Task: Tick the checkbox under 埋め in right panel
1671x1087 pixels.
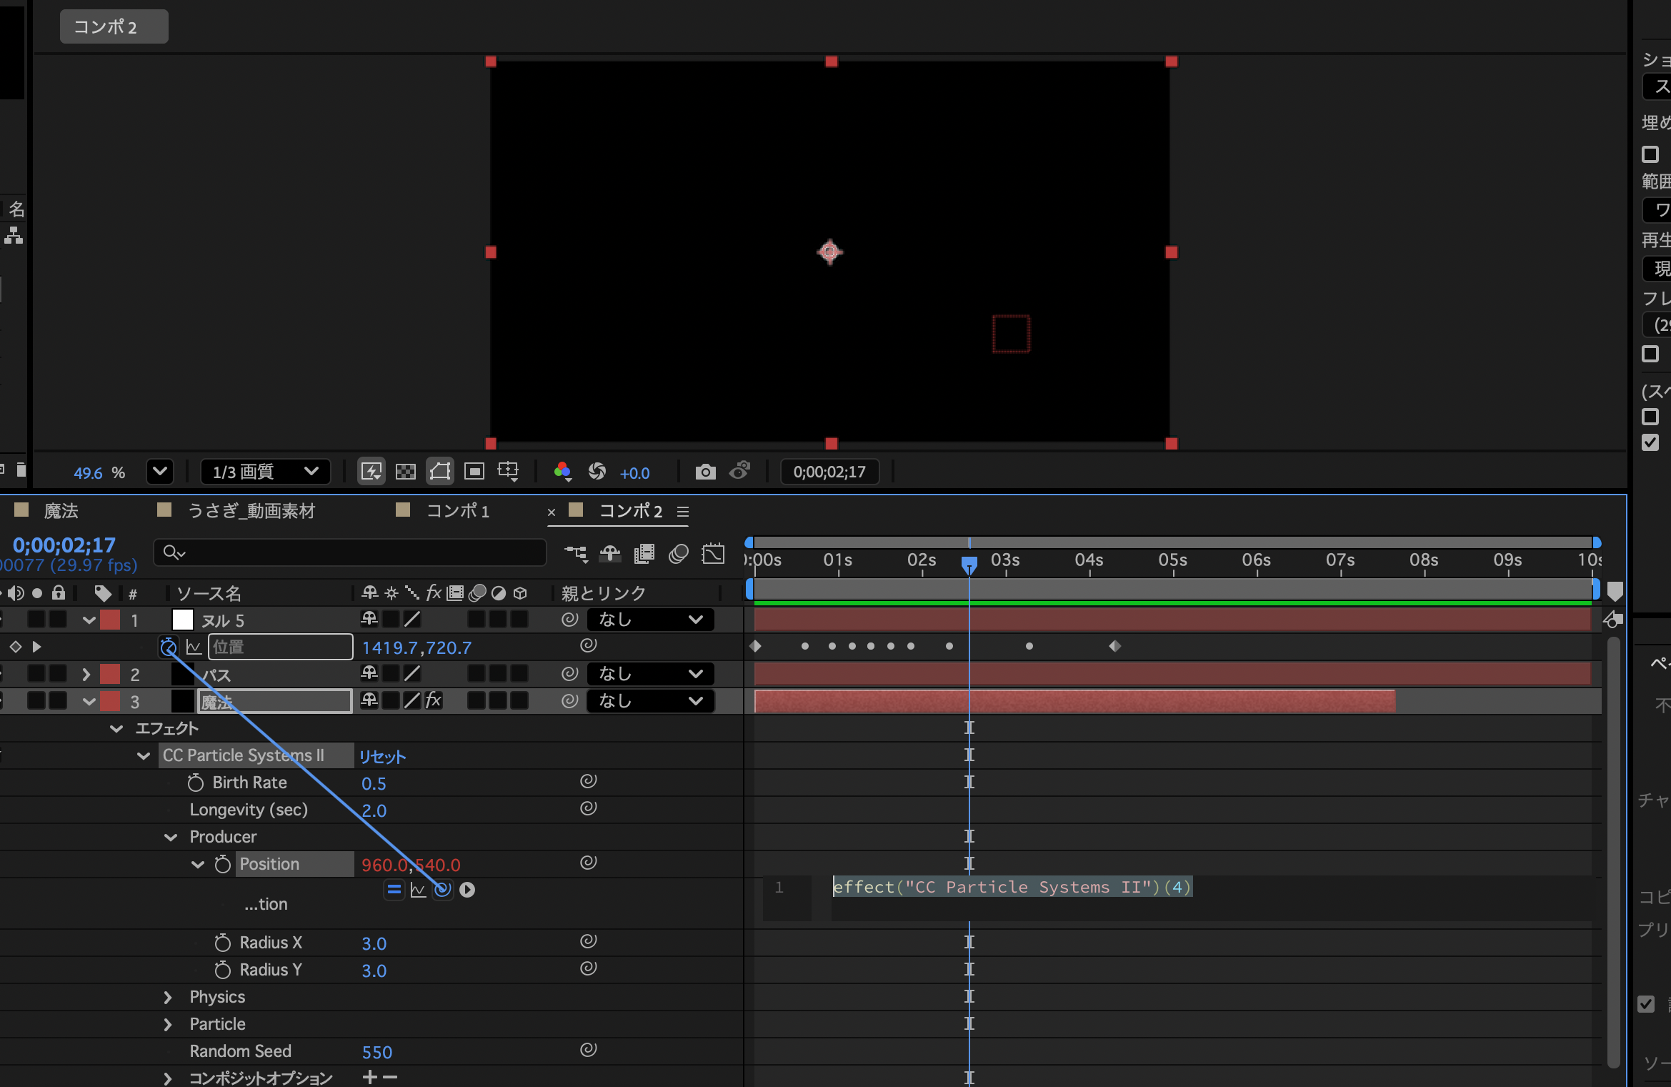Action: (1650, 154)
